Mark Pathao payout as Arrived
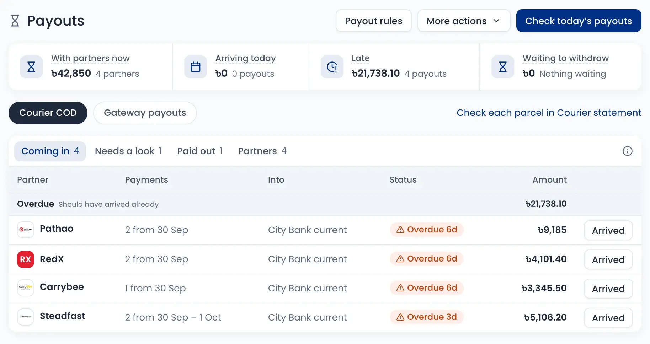Viewport: 650px width, 344px height. (608, 230)
